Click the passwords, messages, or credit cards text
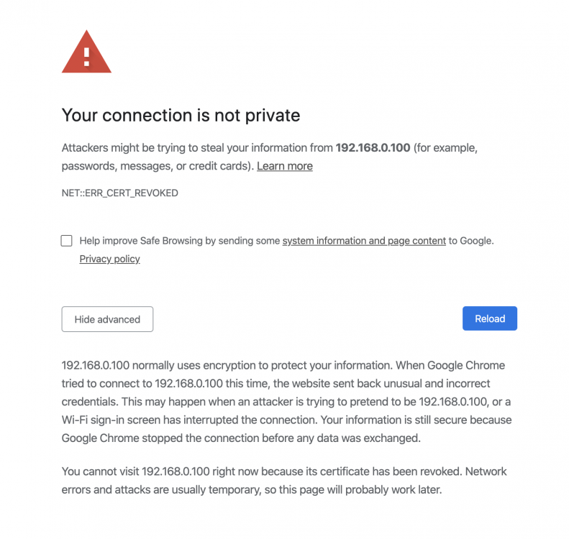This screenshot has width=569, height=539. click(x=156, y=166)
